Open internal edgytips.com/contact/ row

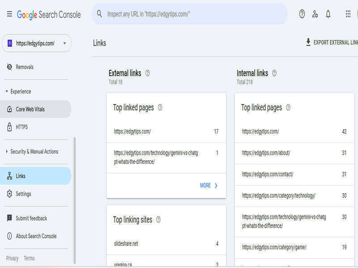click(x=294, y=175)
